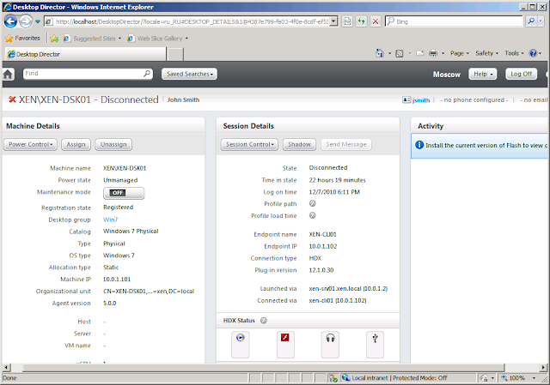Click the Shadow button
550x385 pixels.
click(x=299, y=145)
